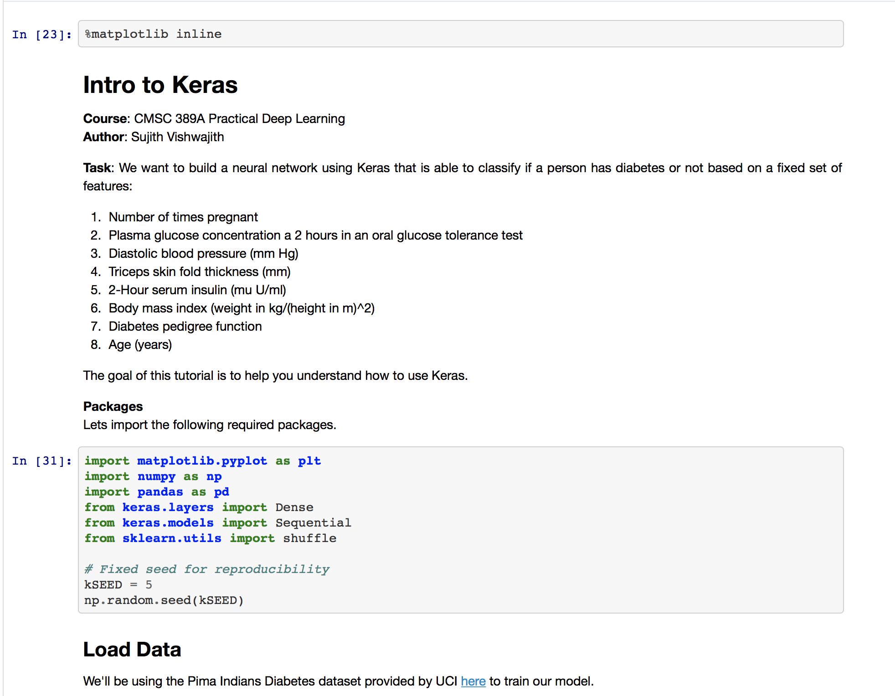Click the keras.layers Dense import line
Image resolution: width=895 pixels, height=696 pixels.
coord(199,507)
